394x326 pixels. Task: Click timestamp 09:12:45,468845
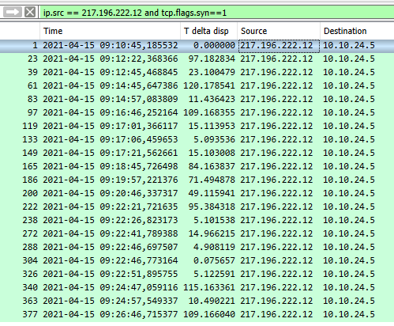coord(139,72)
